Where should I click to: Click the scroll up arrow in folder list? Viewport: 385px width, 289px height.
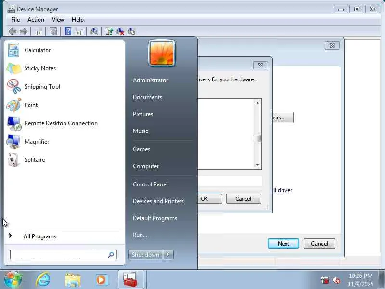coord(257,103)
